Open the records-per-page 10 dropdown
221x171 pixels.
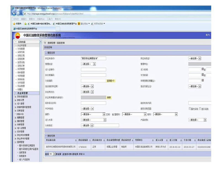tap(52, 154)
